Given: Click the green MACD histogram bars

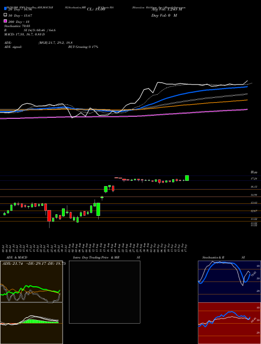Looking at the screenshot, I should [x=40, y=321].
